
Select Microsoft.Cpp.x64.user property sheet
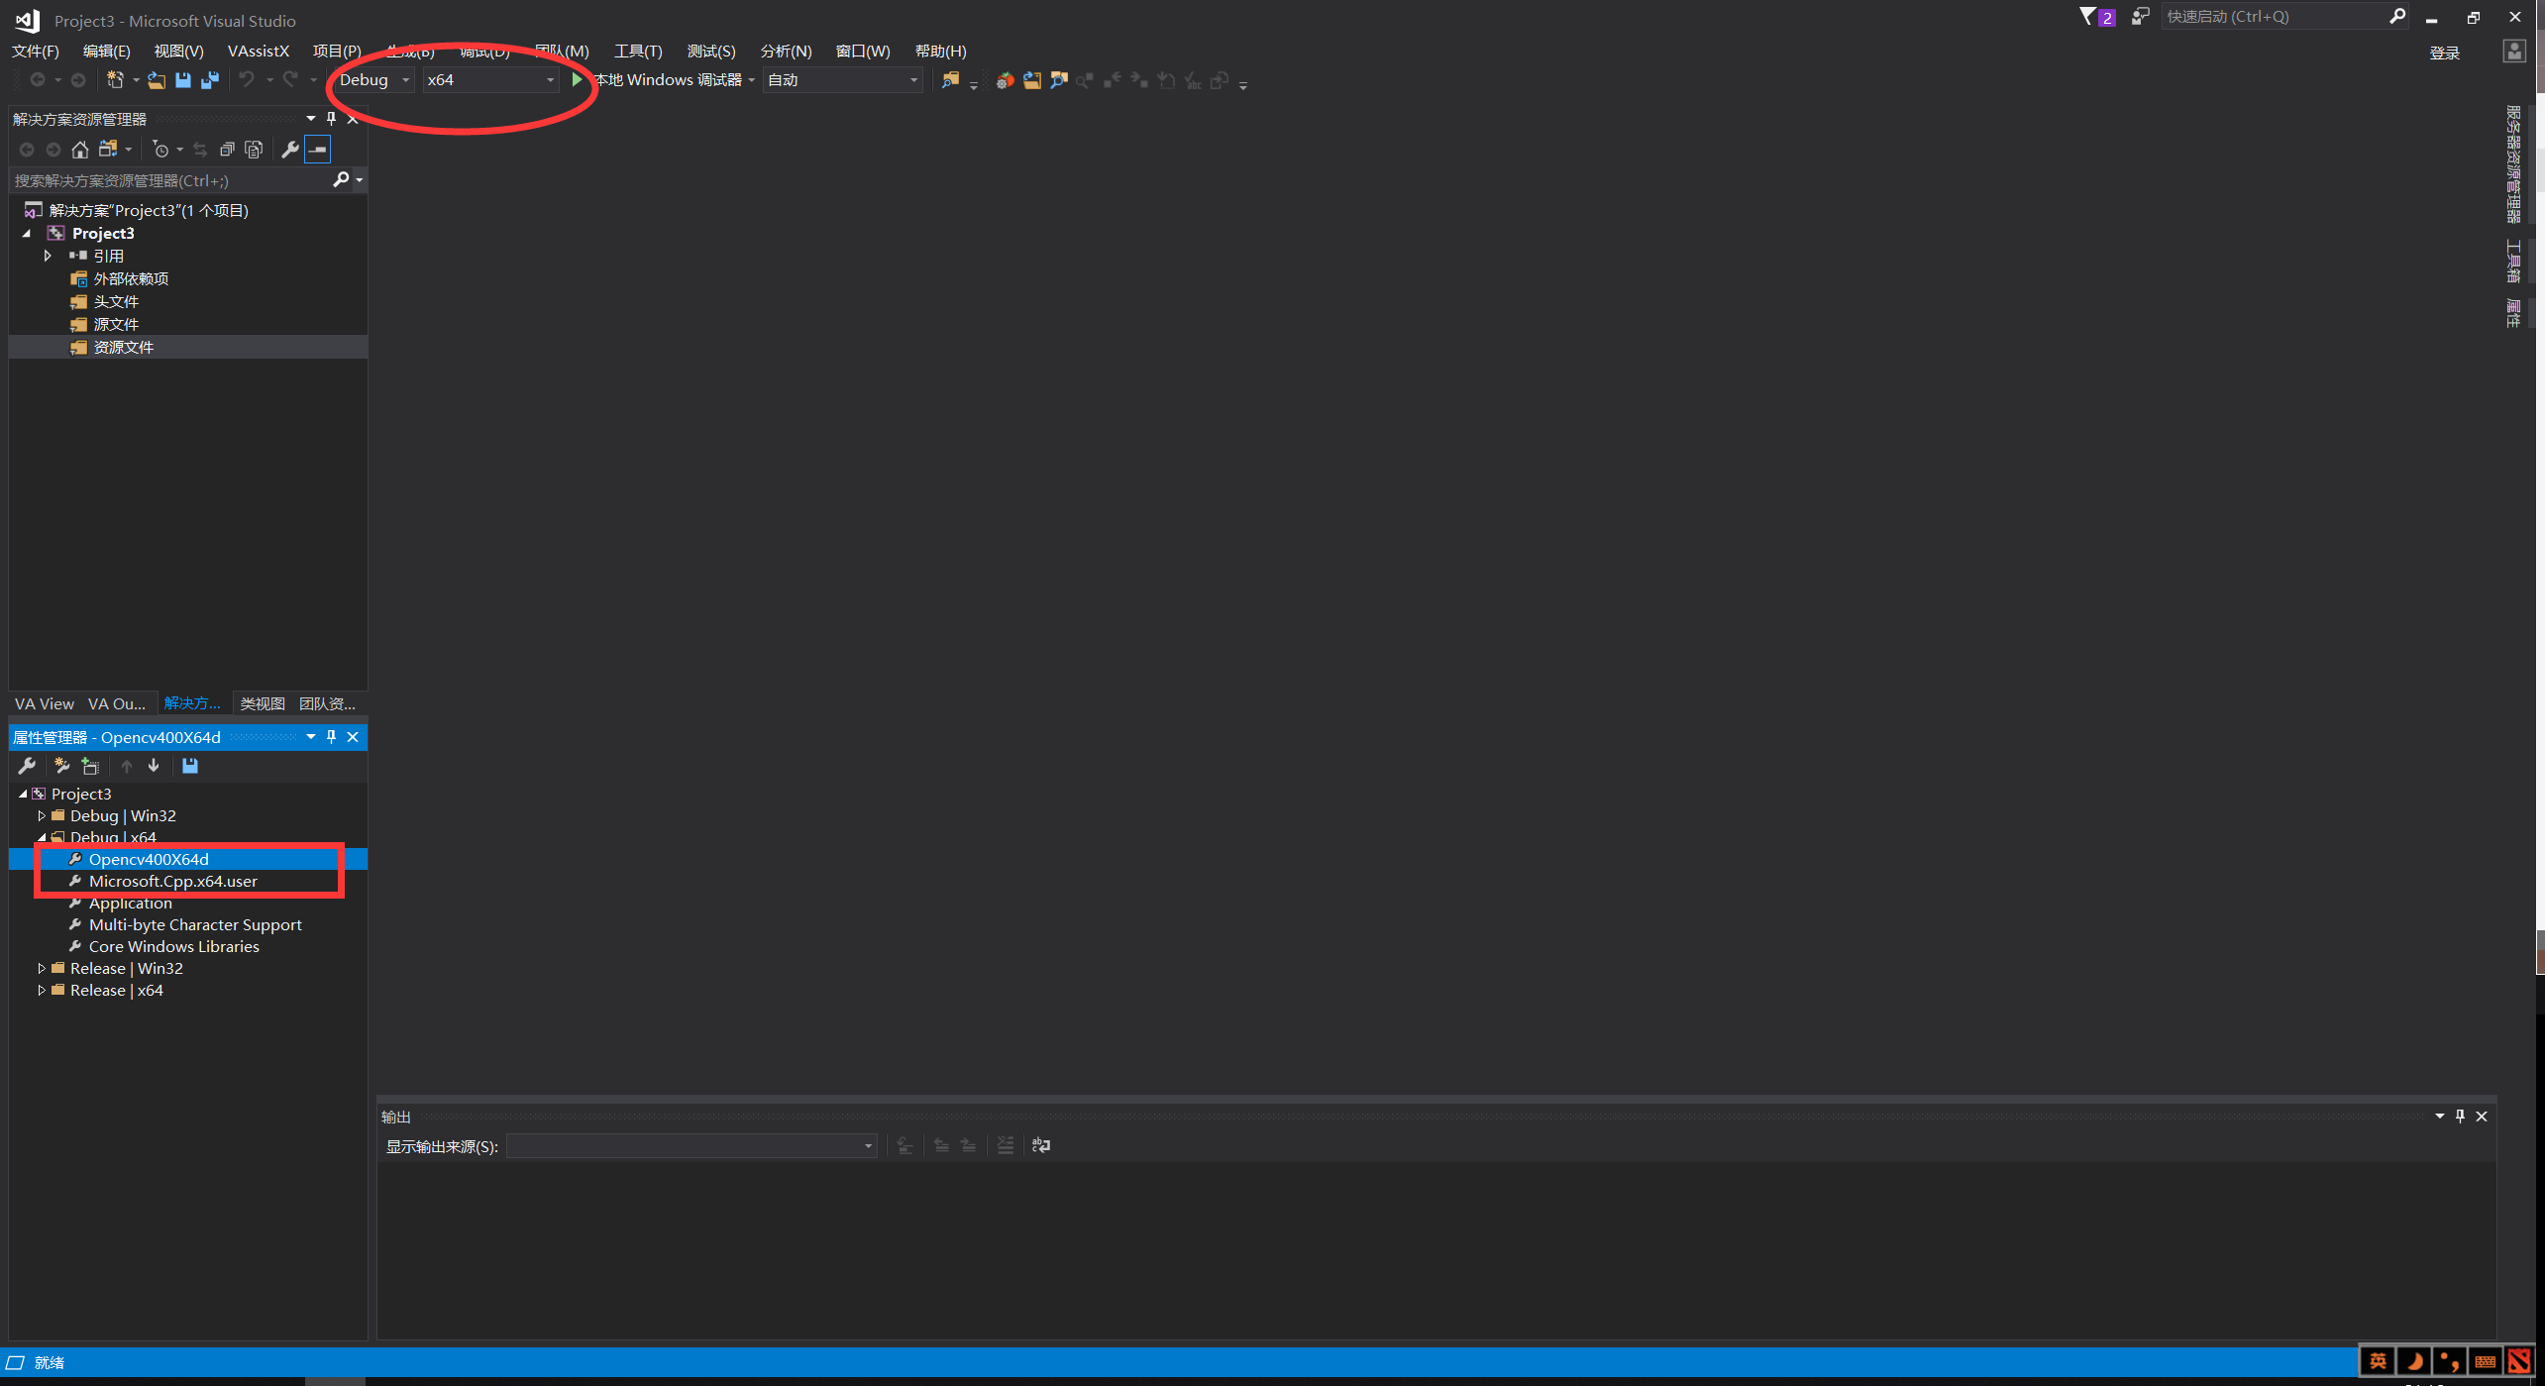coord(172,881)
